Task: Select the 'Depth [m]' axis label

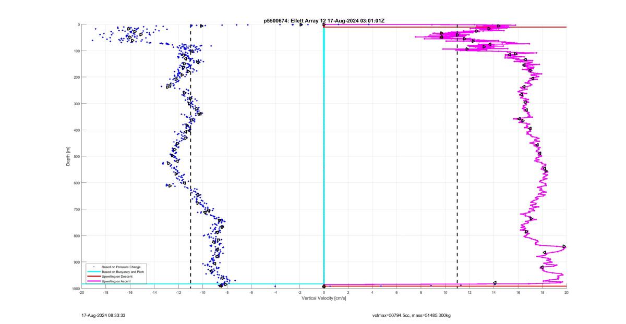Action: [68, 156]
